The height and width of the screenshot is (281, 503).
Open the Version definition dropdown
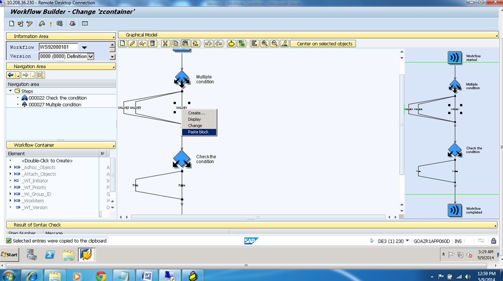(90, 56)
